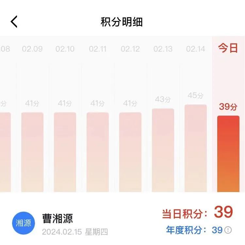The height and width of the screenshot is (245, 245).
Task: Select the 02.11 date label
Action: coord(98,49)
